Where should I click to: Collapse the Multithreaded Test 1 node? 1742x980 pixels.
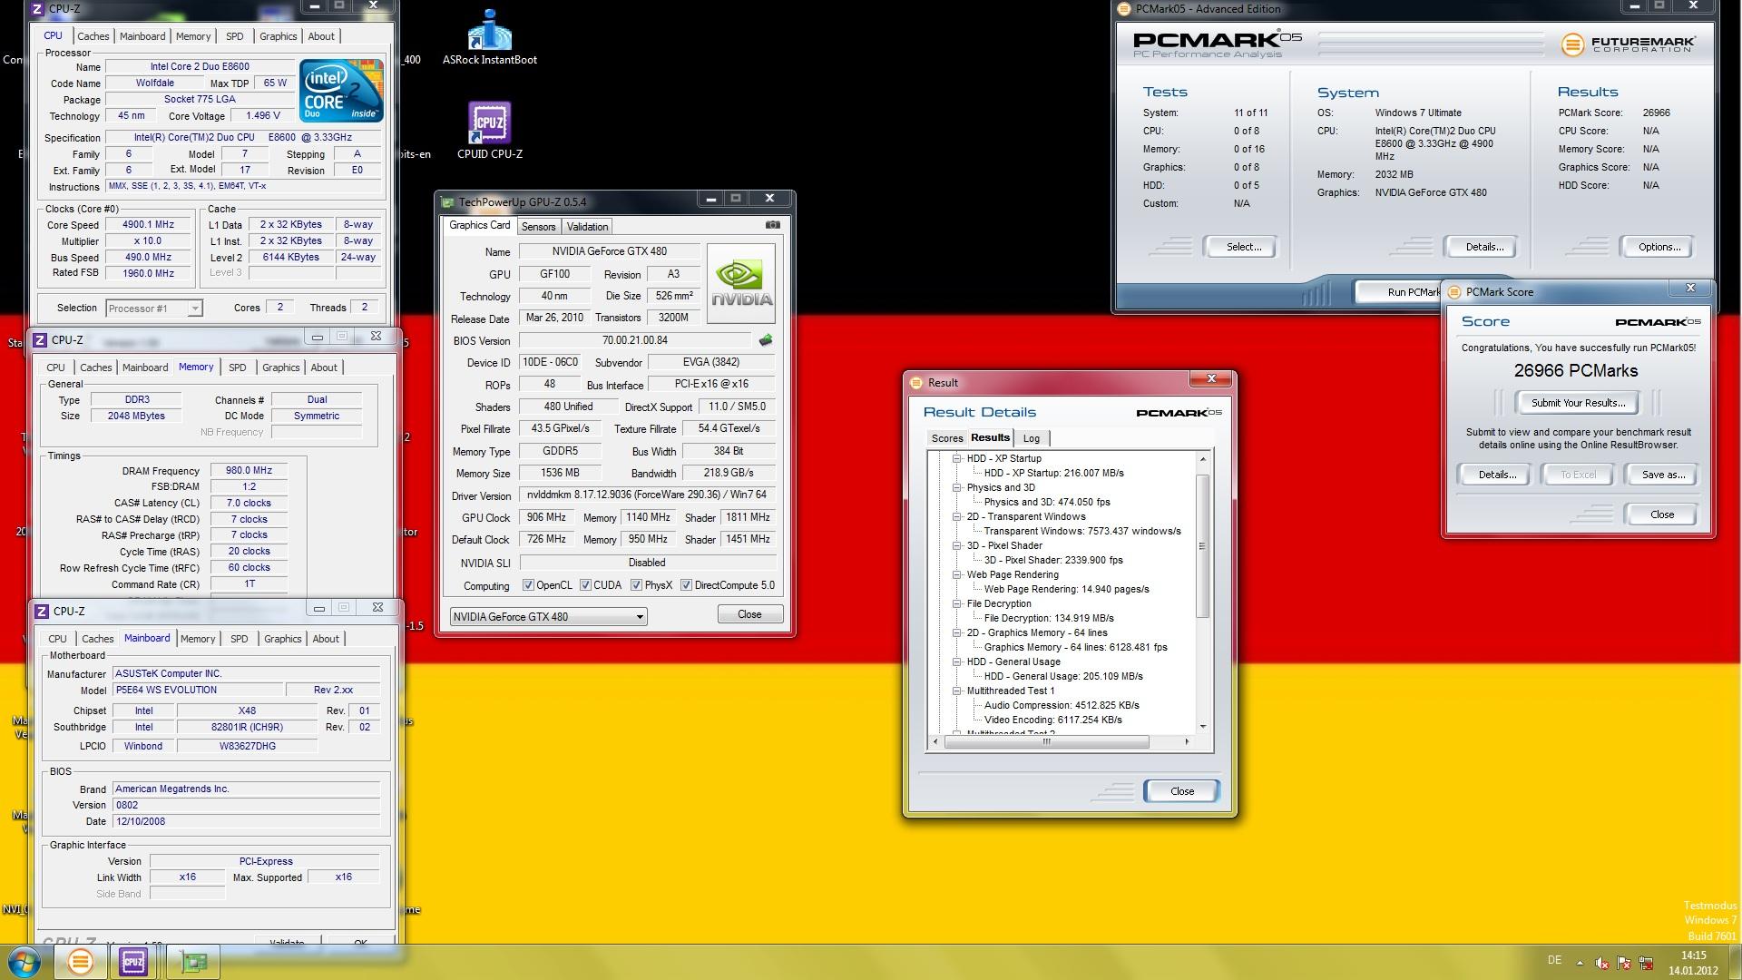click(956, 691)
